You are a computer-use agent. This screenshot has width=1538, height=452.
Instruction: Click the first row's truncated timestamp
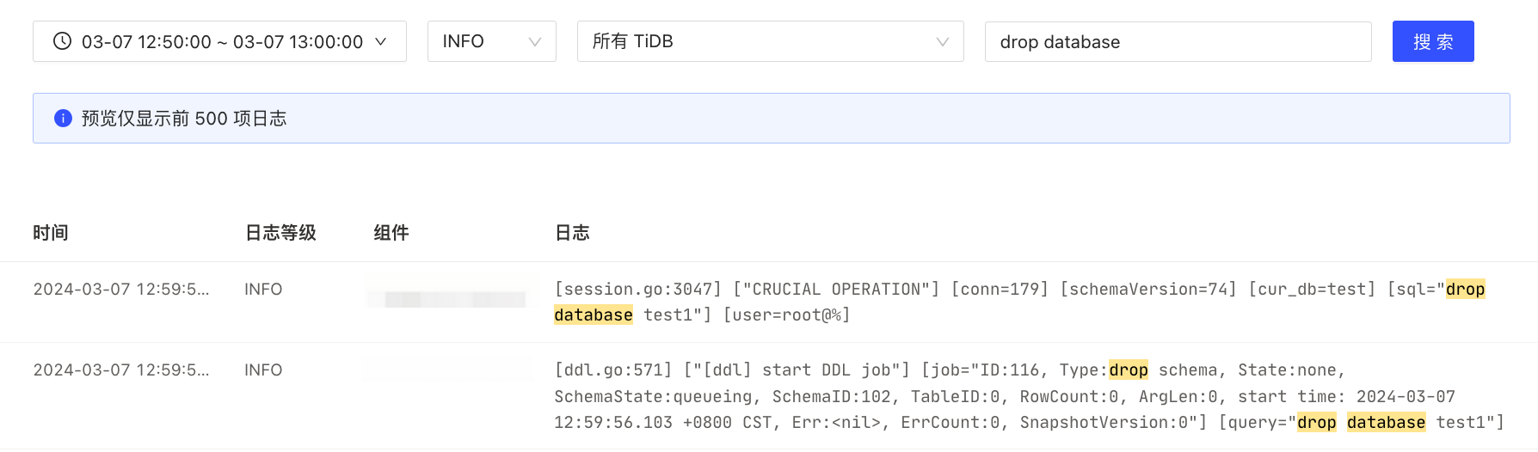(x=121, y=290)
